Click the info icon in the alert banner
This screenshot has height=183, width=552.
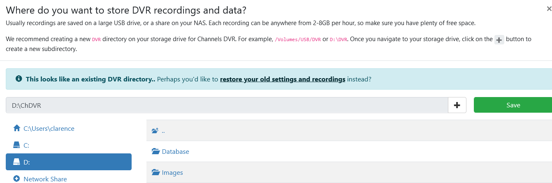click(19, 79)
